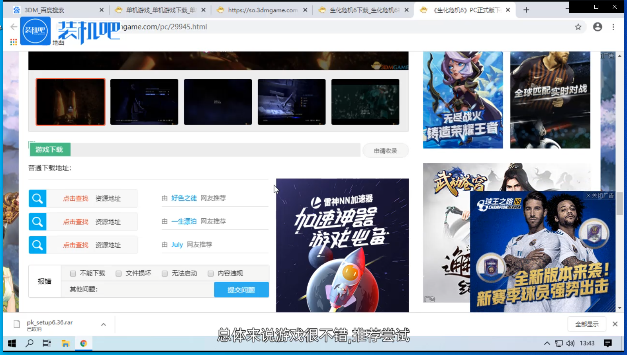Show hidden system tray icons
This screenshot has width=627, height=355.
tap(547, 343)
